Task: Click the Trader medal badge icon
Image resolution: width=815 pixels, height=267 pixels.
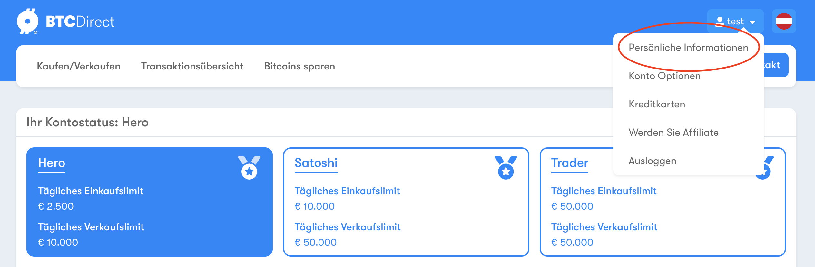Action: point(766,168)
